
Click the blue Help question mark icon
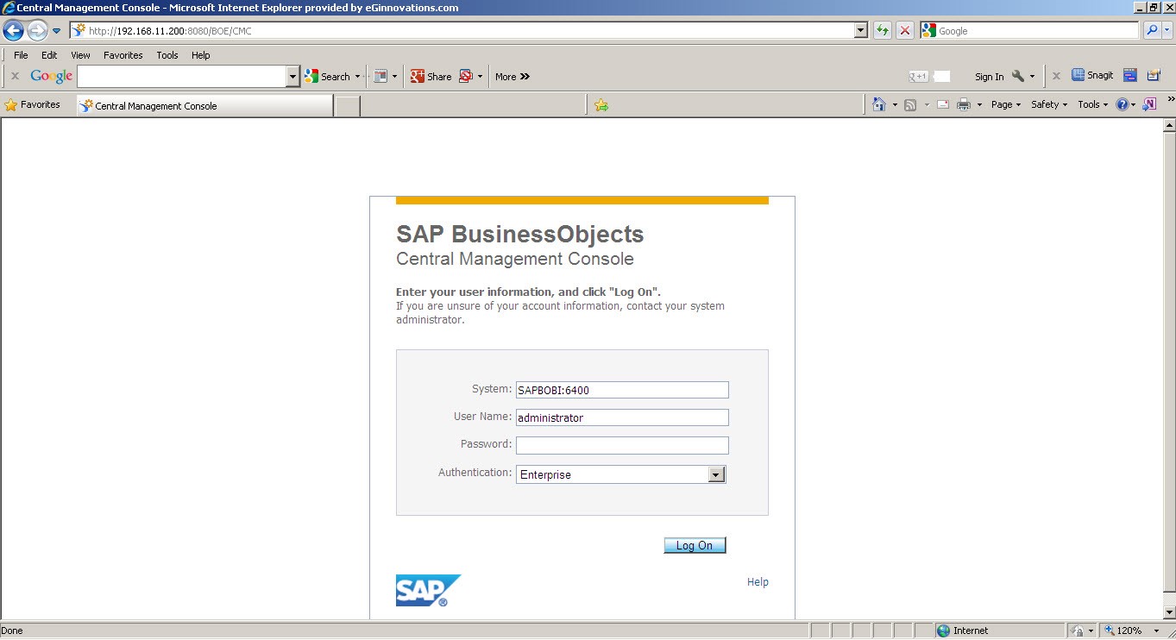(x=1123, y=104)
